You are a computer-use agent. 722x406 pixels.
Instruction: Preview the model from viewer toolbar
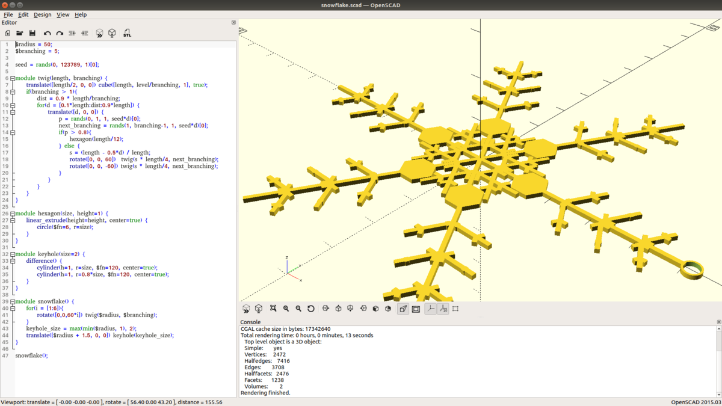pyautogui.click(x=246, y=309)
